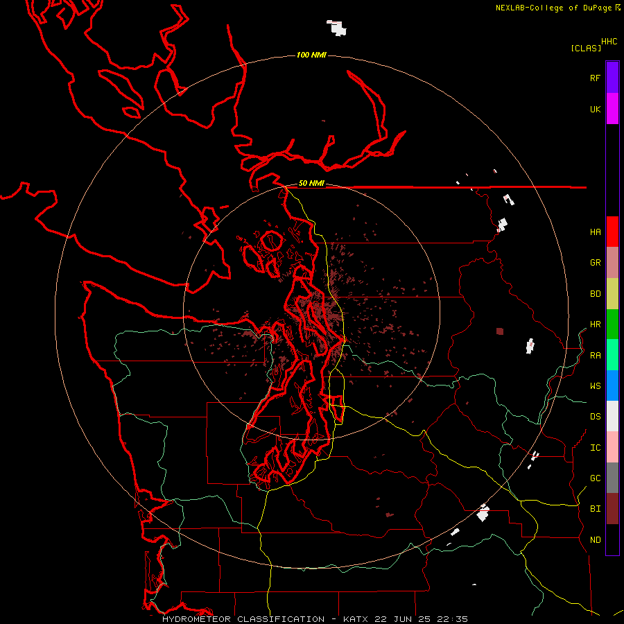624x624 pixels.
Task: Click the 'GR' legend label
Action: (595, 263)
